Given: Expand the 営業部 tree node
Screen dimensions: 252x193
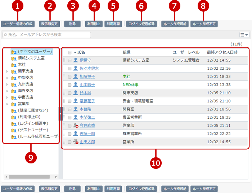Looking at the screenshot, I should pyautogui.click(x=7, y=104).
